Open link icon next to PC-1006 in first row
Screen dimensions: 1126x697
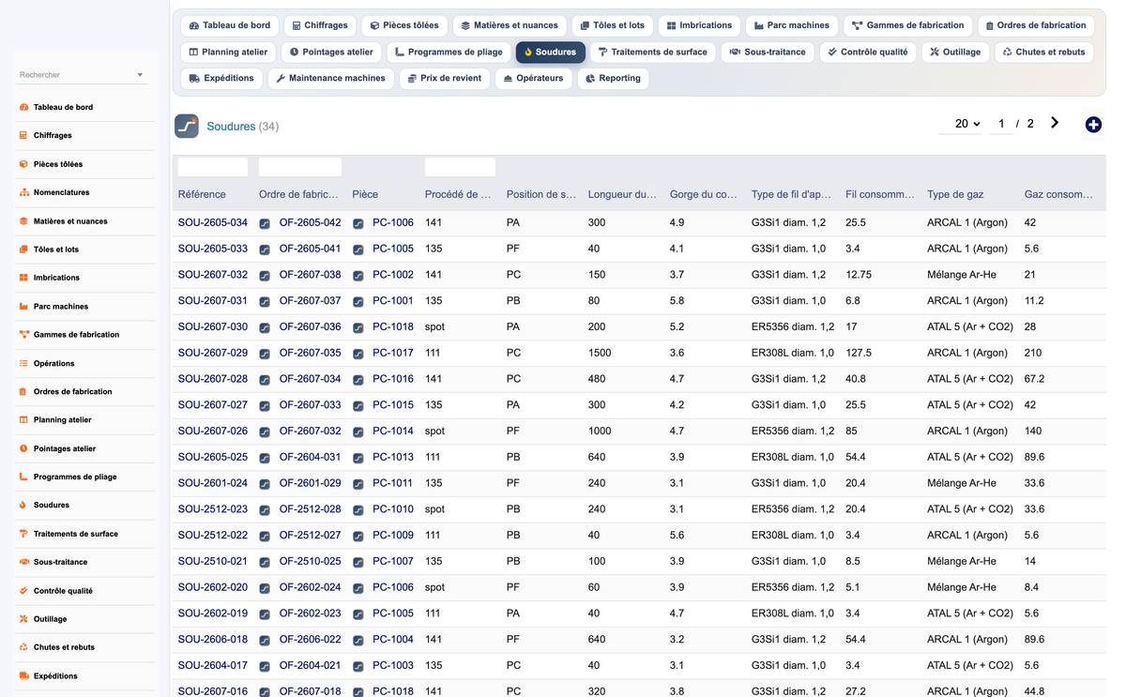(358, 224)
